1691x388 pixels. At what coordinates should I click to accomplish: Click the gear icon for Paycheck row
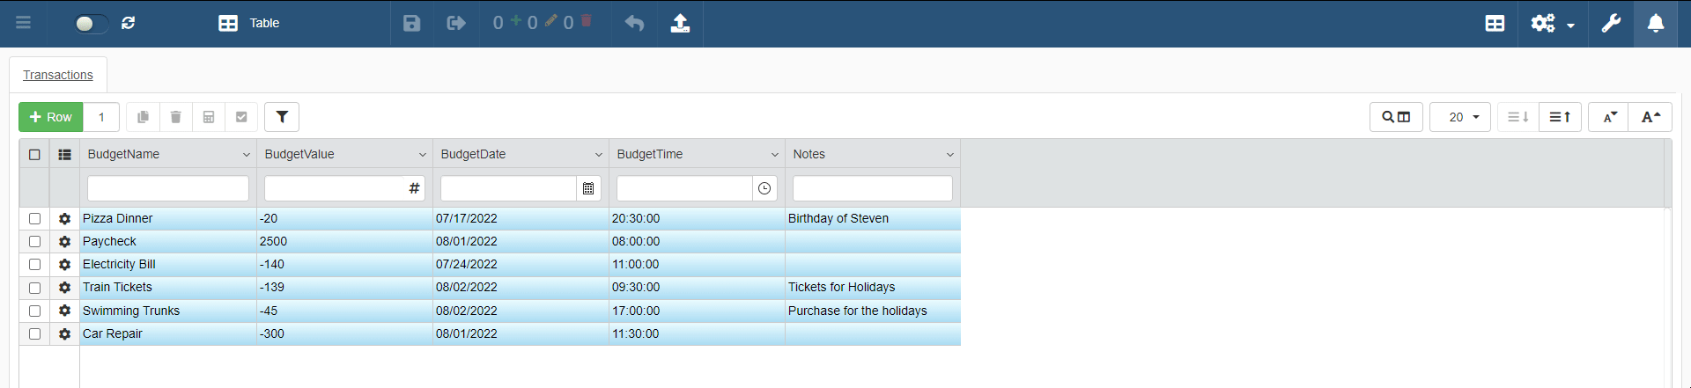click(x=64, y=241)
